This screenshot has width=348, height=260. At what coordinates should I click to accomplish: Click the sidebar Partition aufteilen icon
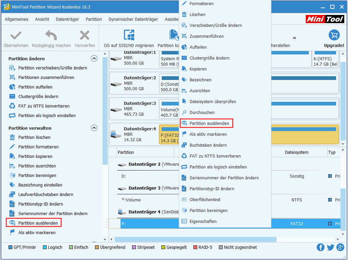pos(12,87)
